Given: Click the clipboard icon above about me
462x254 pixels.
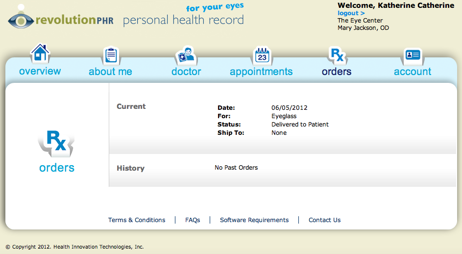Looking at the screenshot, I should (111, 55).
